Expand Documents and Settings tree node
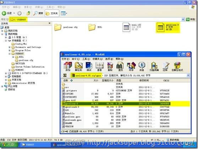Viewport: 198px width, 149px height. point(10,47)
